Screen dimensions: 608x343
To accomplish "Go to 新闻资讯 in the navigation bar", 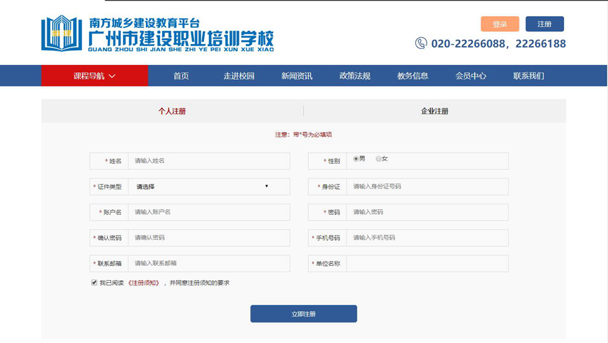I will [x=297, y=76].
